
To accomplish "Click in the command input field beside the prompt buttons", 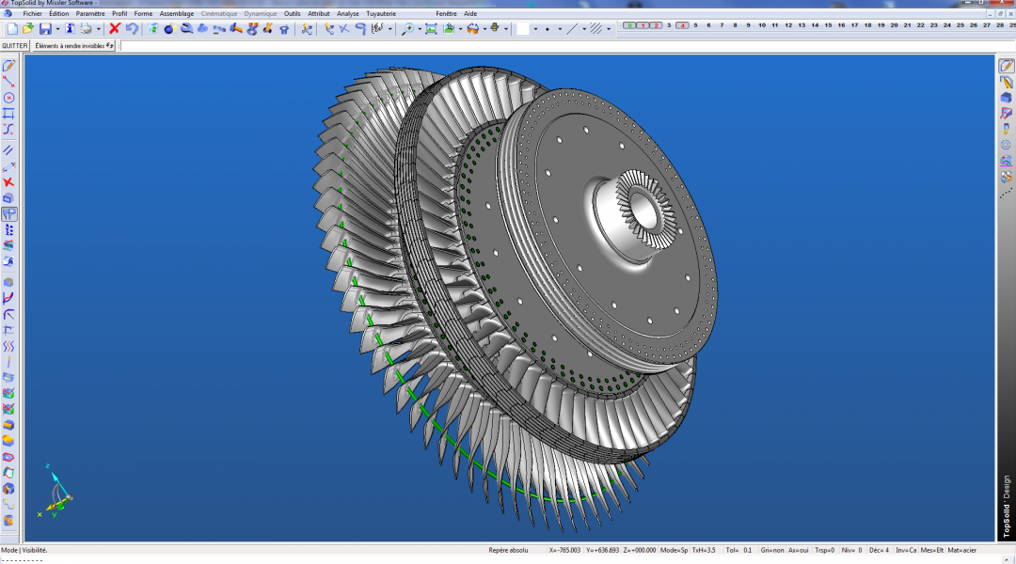I will click(x=566, y=46).
